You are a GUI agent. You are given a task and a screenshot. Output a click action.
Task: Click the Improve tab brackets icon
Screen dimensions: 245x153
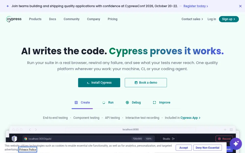154,103
